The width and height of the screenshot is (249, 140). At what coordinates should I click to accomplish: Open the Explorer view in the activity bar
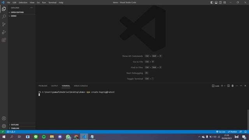tap(4, 9)
